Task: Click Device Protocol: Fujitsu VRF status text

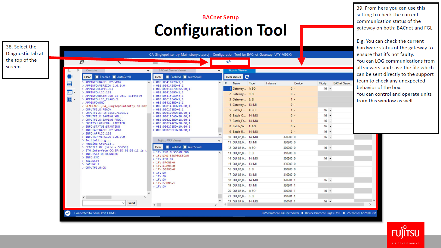Action: coord(323,213)
